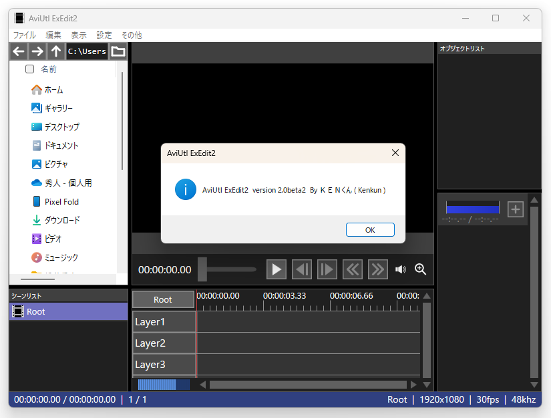Toggle the 名前 checkbox in the file list
Image resolution: width=551 pixels, height=418 pixels.
(x=29, y=69)
